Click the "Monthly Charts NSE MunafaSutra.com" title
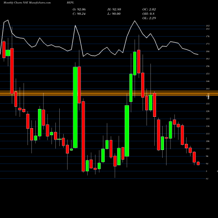218x218 pixels. 27,3
